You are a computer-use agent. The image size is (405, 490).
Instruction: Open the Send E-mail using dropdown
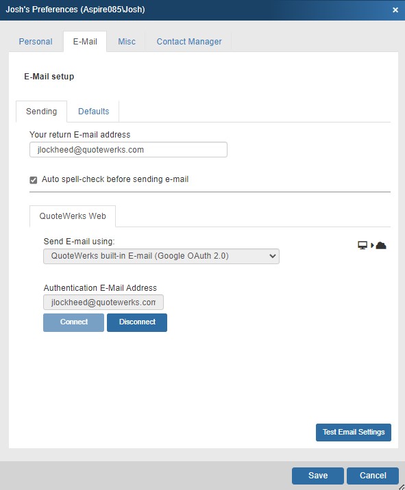(x=161, y=256)
